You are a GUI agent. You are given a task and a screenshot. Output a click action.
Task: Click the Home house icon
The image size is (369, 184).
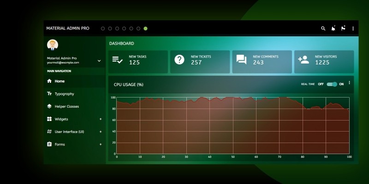coord(49,81)
